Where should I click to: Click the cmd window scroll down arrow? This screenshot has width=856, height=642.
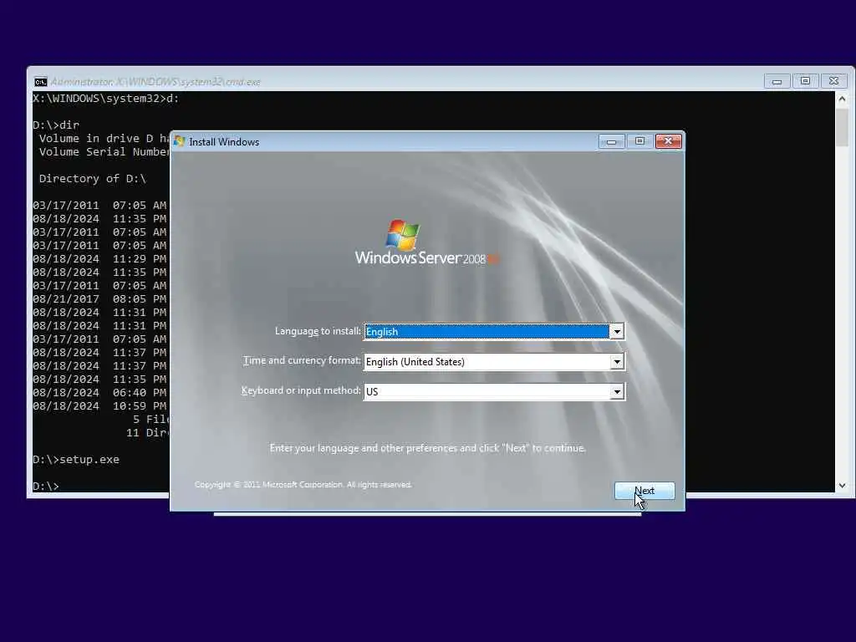tap(842, 486)
